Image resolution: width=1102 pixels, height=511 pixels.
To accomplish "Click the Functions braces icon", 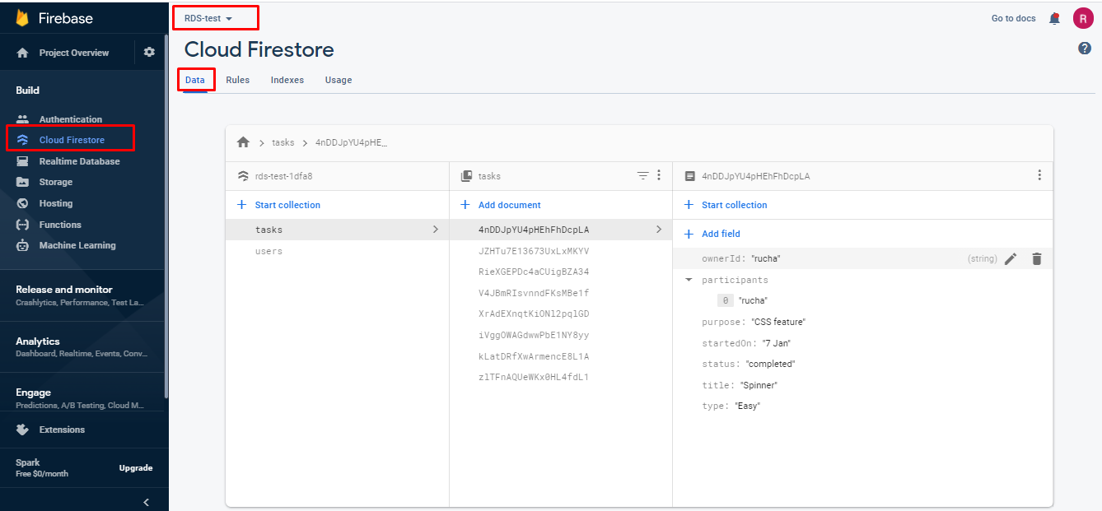I will tap(23, 225).
